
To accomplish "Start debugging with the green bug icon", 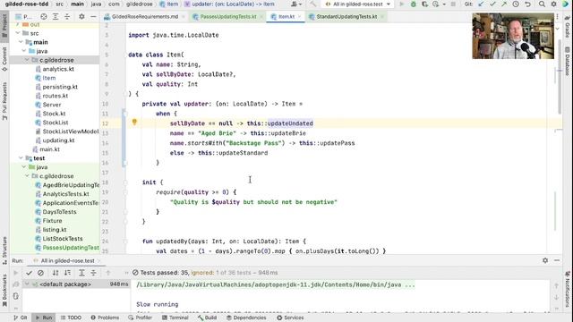I will click(414, 4).
